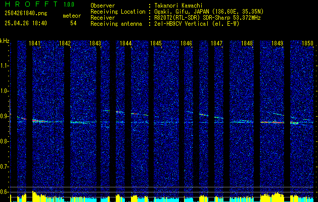Click the 1844 time marker

point(126,43)
